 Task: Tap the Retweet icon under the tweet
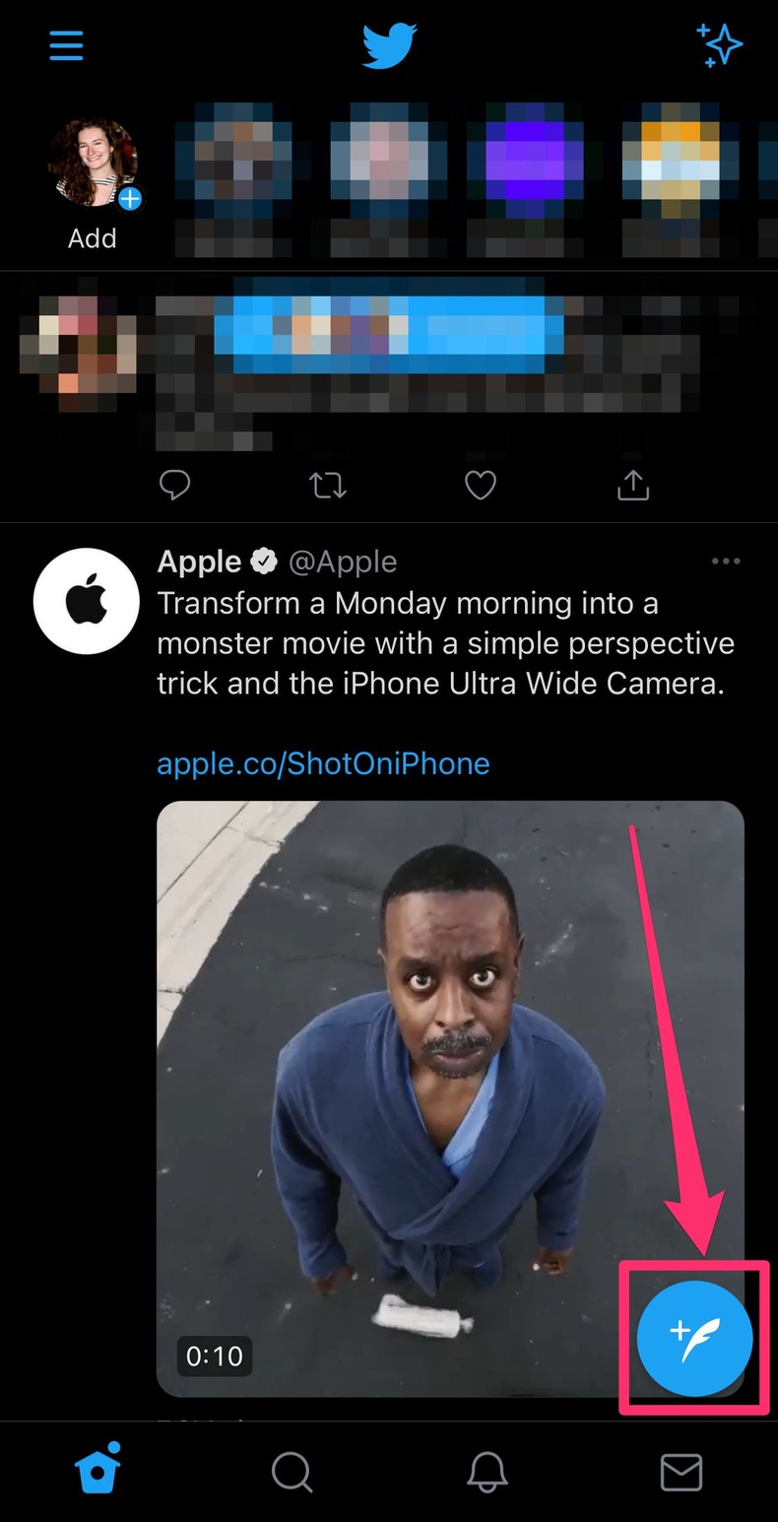click(x=327, y=485)
